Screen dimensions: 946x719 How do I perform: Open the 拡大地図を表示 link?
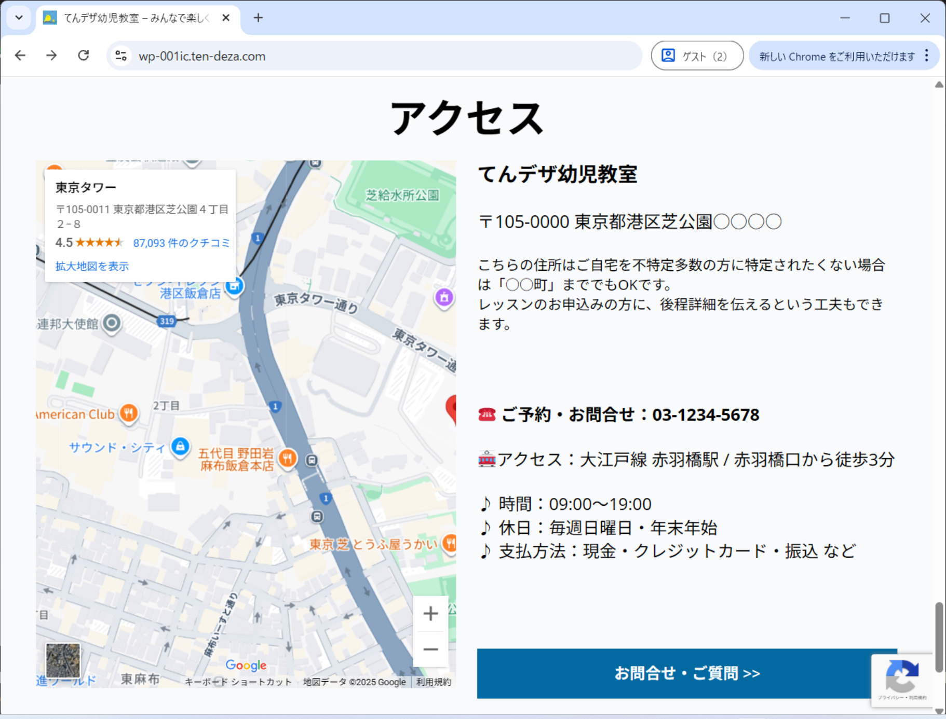click(92, 266)
